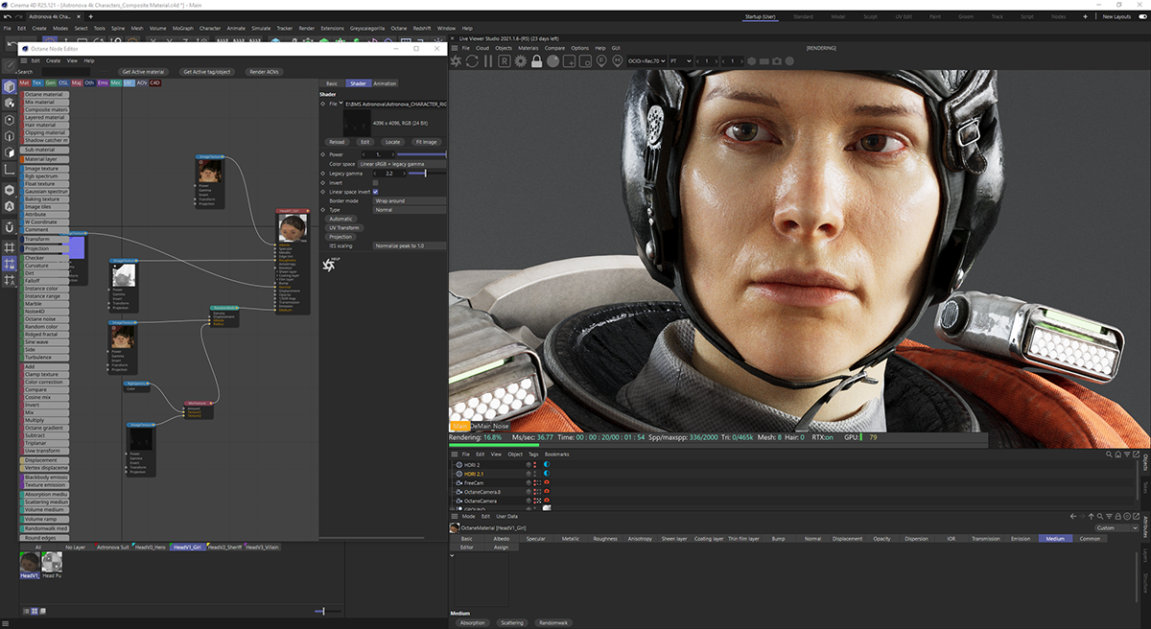Select the material picker M pin icon
The width and height of the screenshot is (1151, 629).
[616, 61]
